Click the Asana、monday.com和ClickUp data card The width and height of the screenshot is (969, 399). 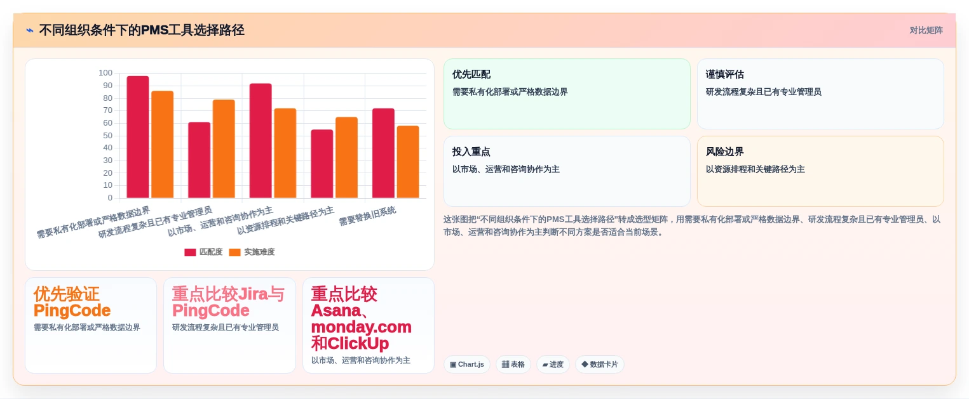point(369,325)
